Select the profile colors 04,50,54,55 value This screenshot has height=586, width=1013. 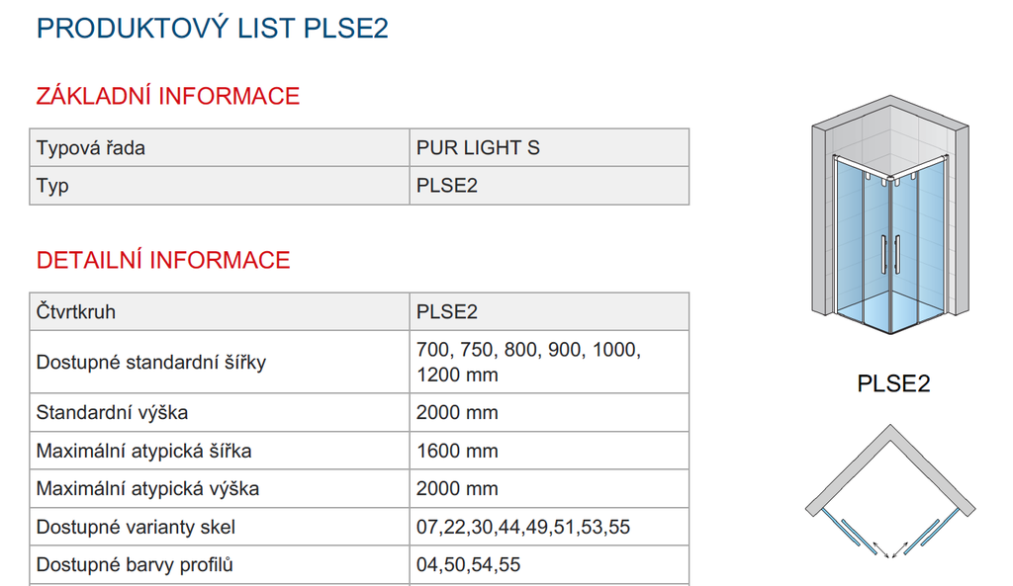(x=549, y=564)
